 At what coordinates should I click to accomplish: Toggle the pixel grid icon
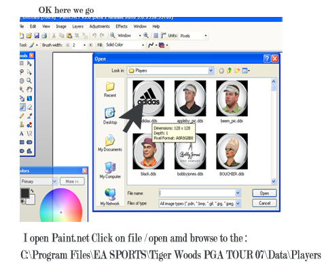pyautogui.click(x=156, y=35)
